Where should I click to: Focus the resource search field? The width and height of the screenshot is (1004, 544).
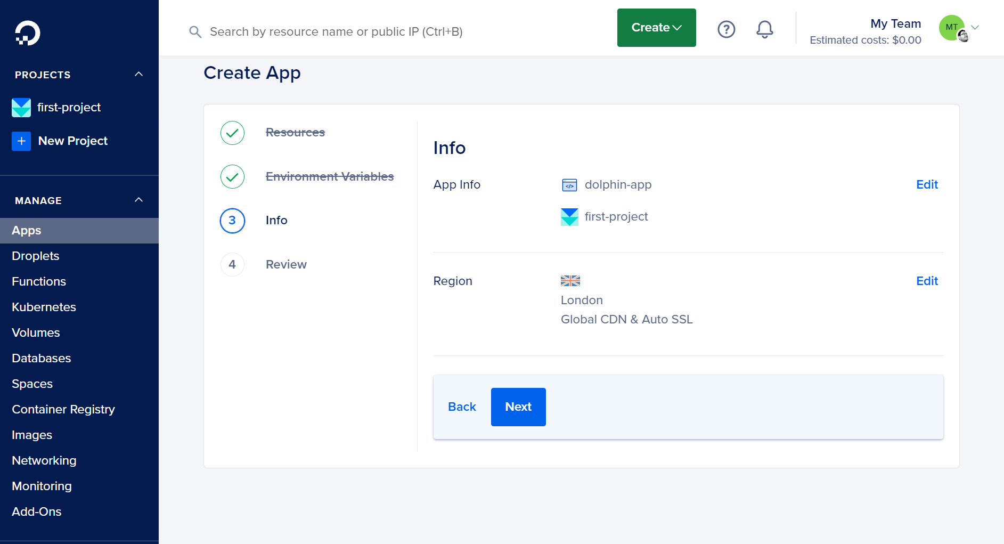click(x=336, y=32)
